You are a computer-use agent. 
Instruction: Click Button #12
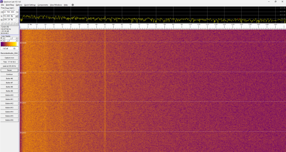[x=9, y=103]
